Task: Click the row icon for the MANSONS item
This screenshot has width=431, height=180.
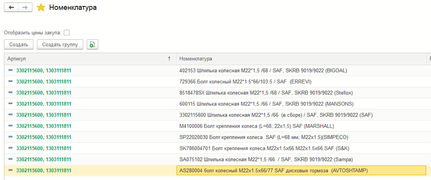Action: point(11,104)
